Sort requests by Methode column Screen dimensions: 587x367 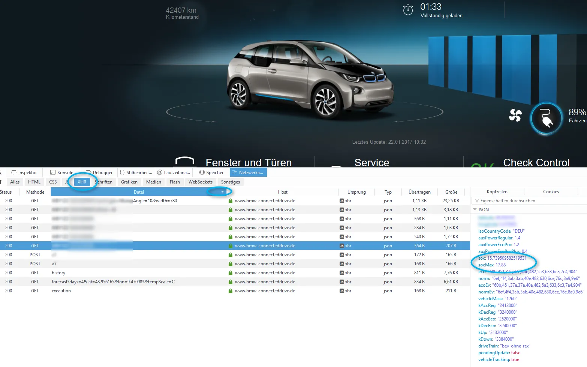[35, 192]
